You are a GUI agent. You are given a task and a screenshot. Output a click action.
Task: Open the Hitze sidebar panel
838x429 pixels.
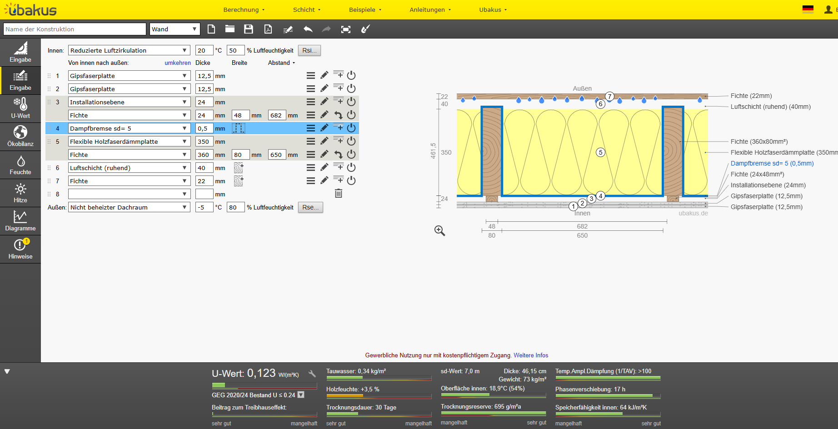20,193
